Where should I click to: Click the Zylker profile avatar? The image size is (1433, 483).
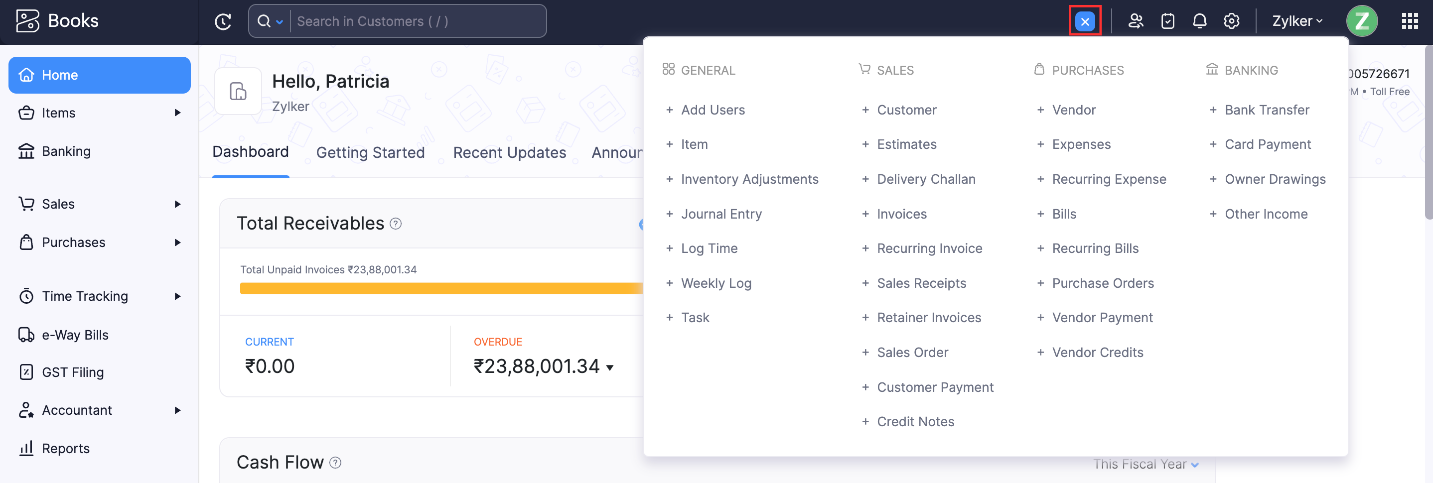point(1361,21)
